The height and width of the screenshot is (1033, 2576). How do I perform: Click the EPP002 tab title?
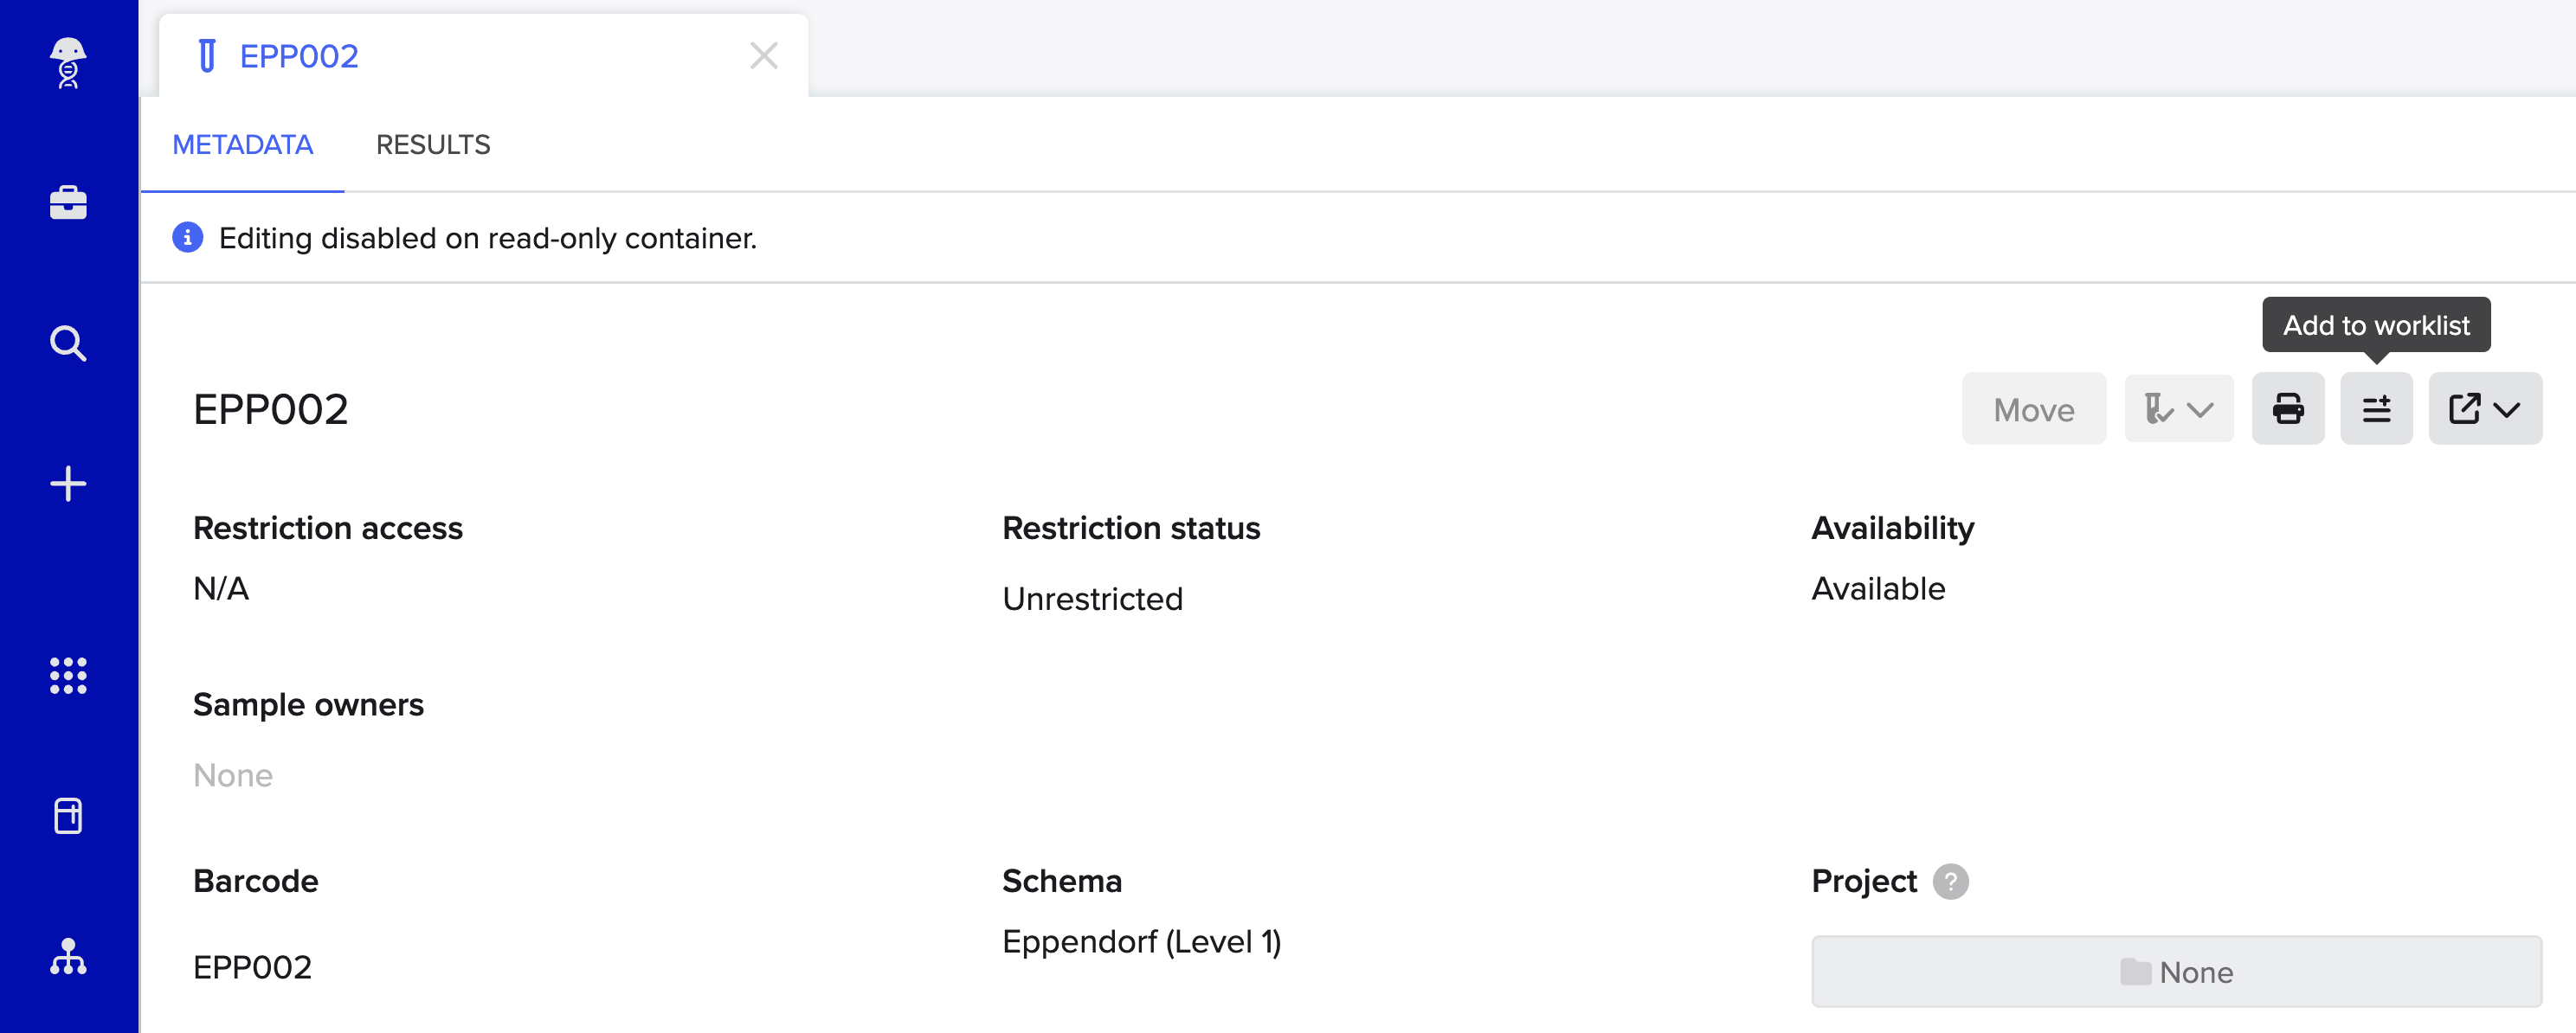(x=299, y=56)
